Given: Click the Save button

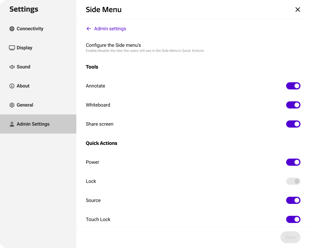Looking at the screenshot, I should click(290, 237).
